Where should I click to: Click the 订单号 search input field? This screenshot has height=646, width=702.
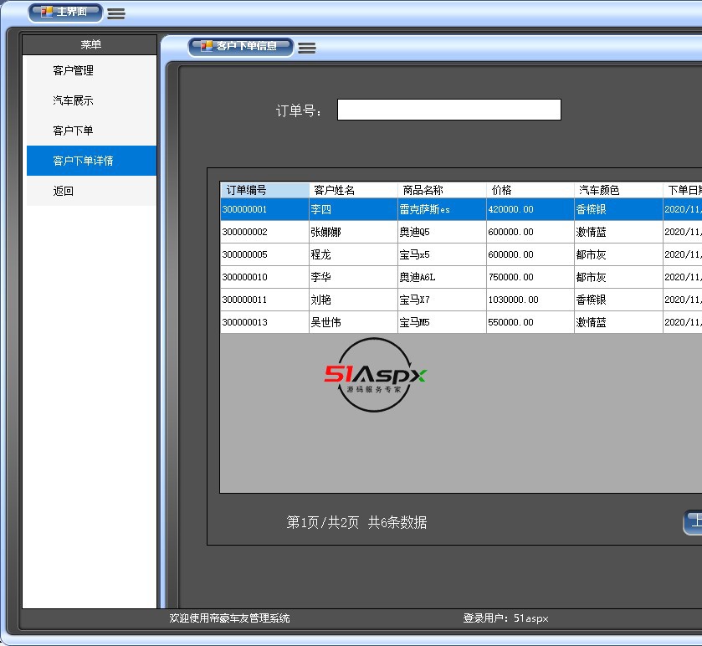click(448, 110)
